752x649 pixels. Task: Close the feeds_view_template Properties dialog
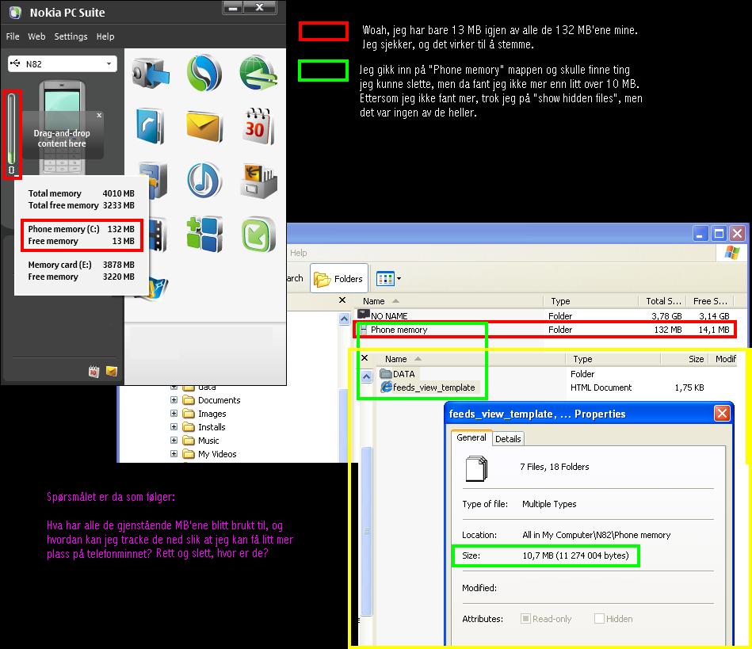click(x=722, y=414)
